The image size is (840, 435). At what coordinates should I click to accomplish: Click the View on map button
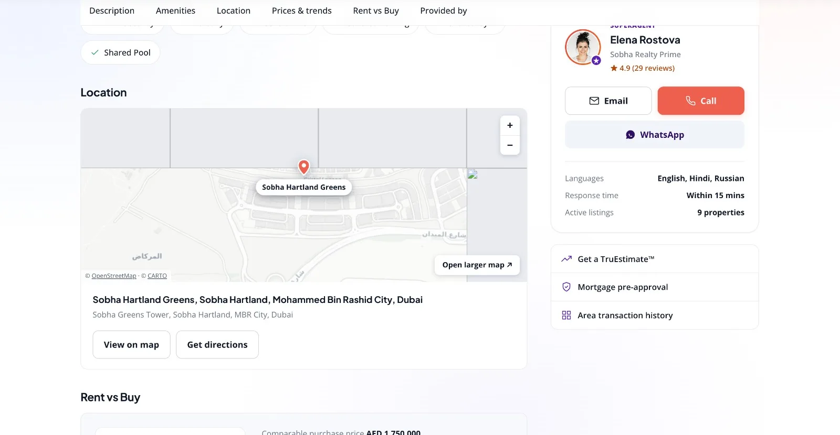[131, 344]
